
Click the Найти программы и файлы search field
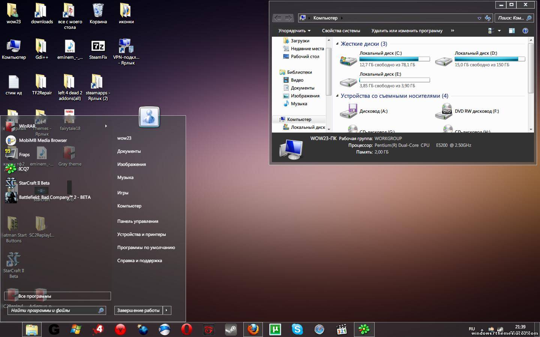(x=57, y=310)
